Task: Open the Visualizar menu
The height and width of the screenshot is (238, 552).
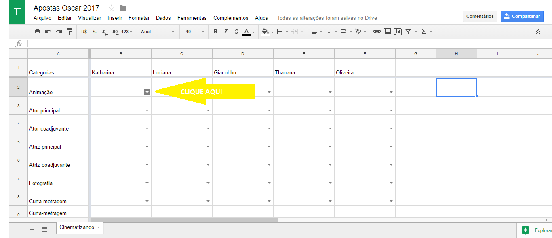Action: pyautogui.click(x=90, y=18)
